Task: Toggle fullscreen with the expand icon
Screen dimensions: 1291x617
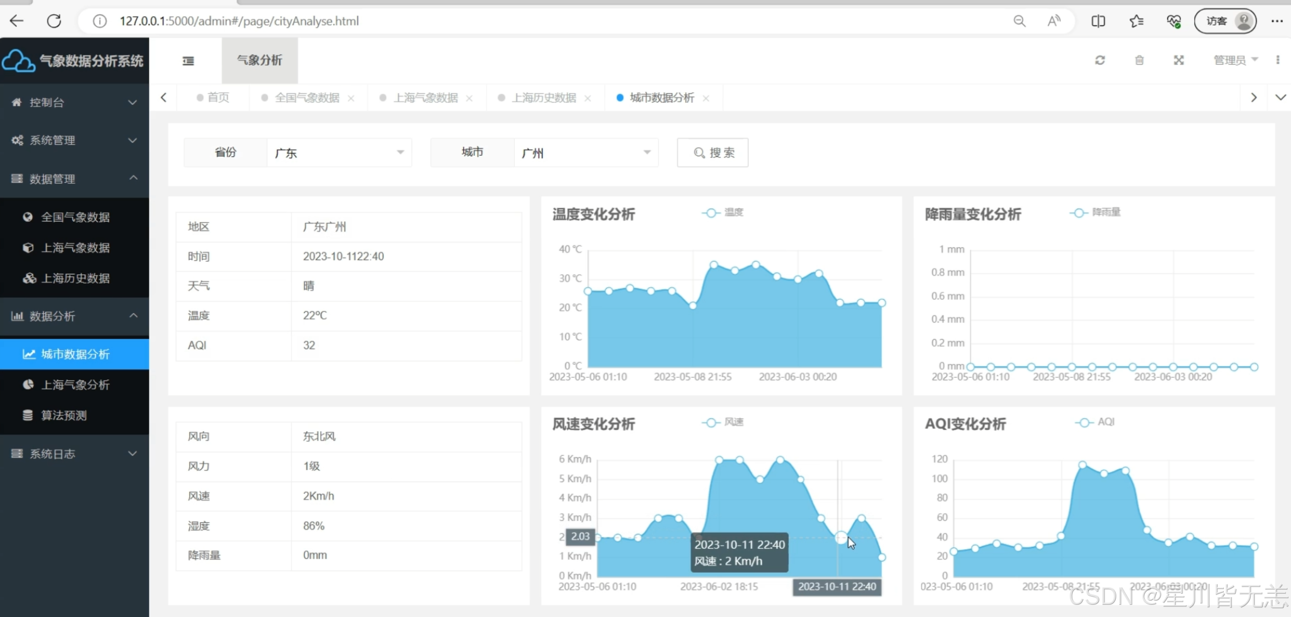Action: click(1179, 60)
